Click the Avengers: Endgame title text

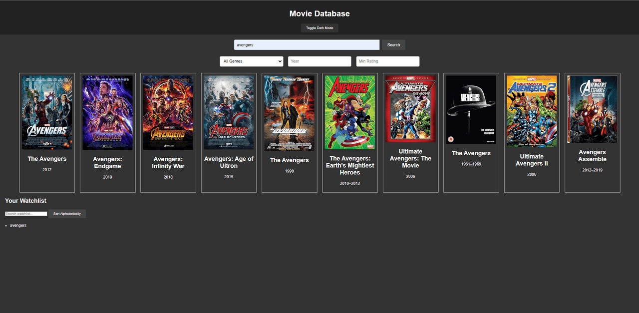[107, 163]
